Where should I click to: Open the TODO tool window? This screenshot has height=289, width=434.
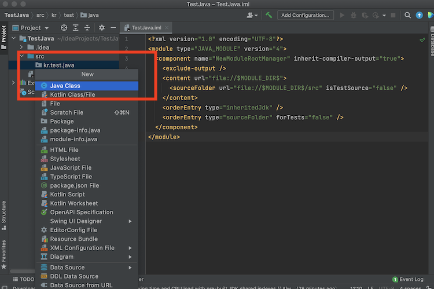(x=24, y=279)
